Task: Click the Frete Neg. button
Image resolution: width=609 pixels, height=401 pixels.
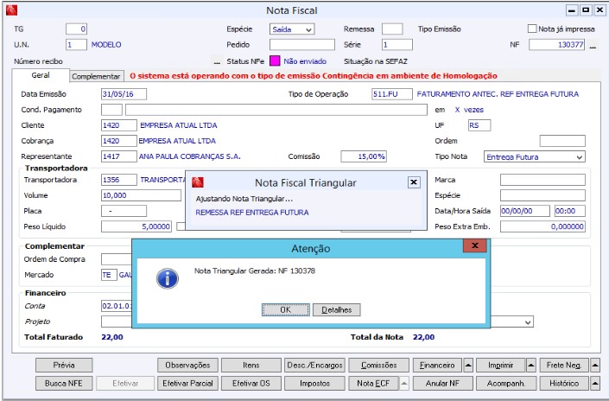Action: [x=564, y=366]
